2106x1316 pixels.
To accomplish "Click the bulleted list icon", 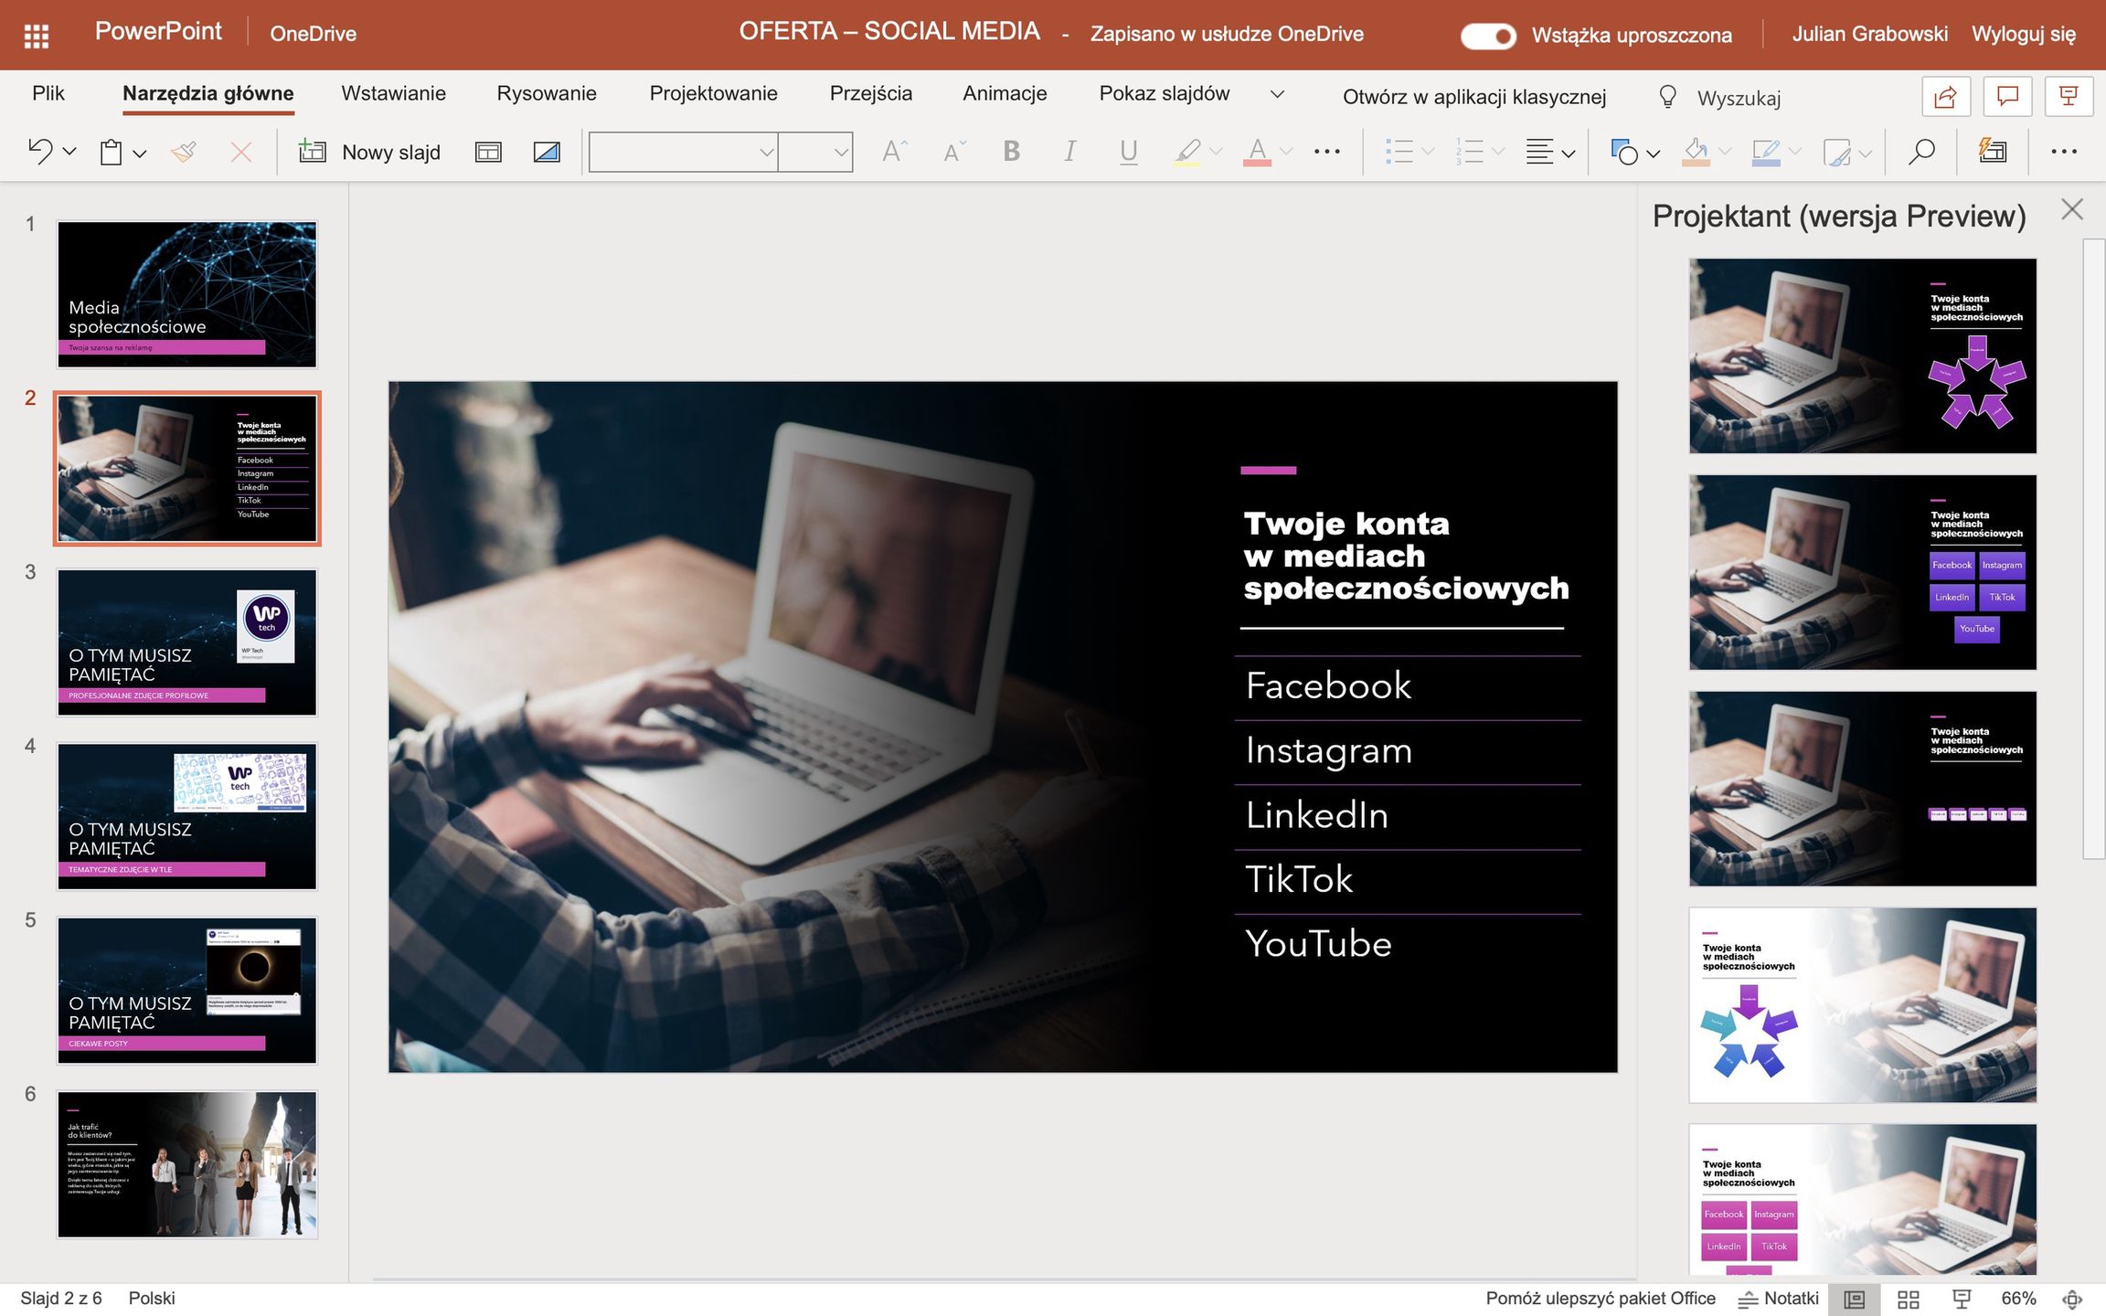I will (1399, 152).
